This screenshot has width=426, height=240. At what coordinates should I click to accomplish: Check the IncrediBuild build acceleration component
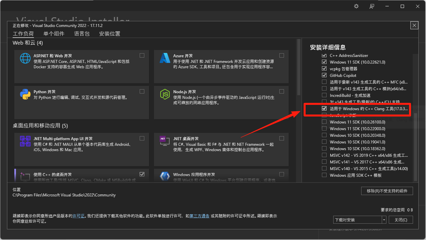pos(324,95)
